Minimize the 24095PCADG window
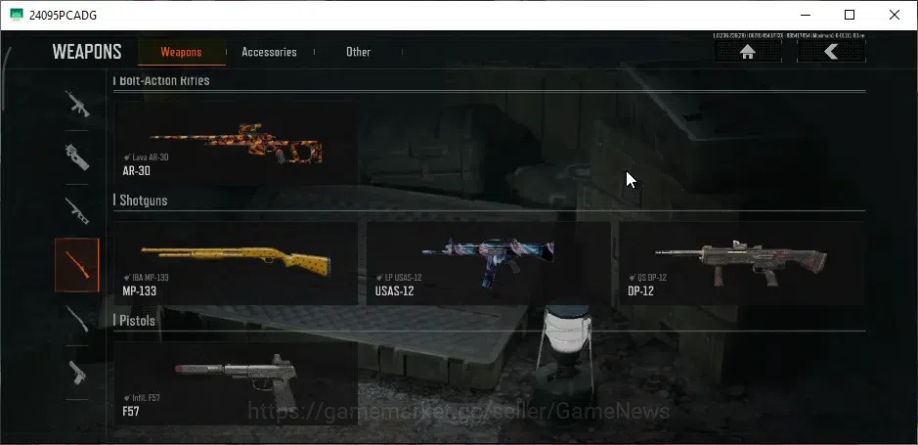Viewport: 918px width, 445px height. pos(805,15)
